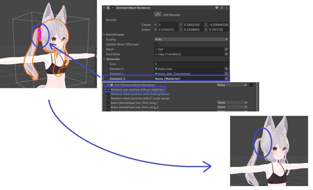The image size is (313, 190).
Task: Open the object picker for Element 0
Action: point(226,69)
